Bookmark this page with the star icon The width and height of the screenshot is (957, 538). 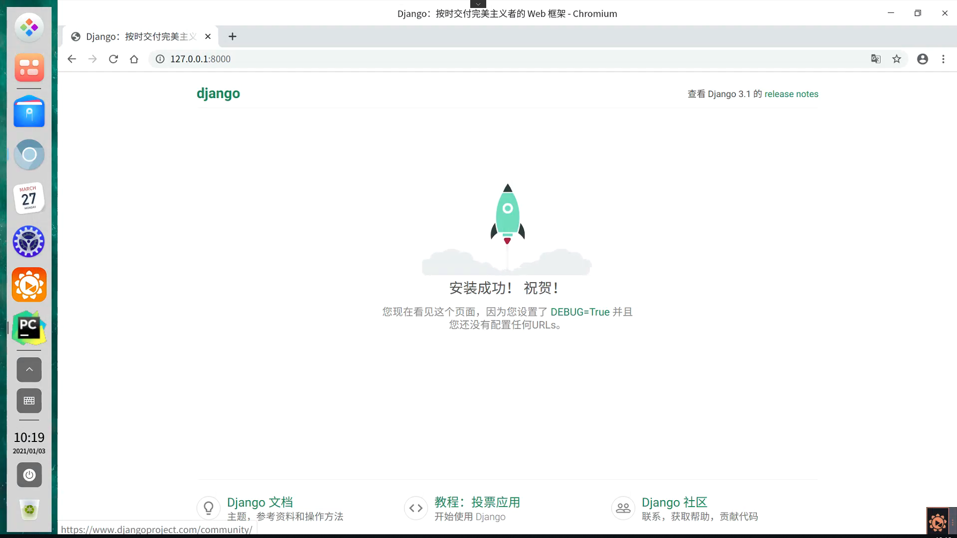(897, 59)
